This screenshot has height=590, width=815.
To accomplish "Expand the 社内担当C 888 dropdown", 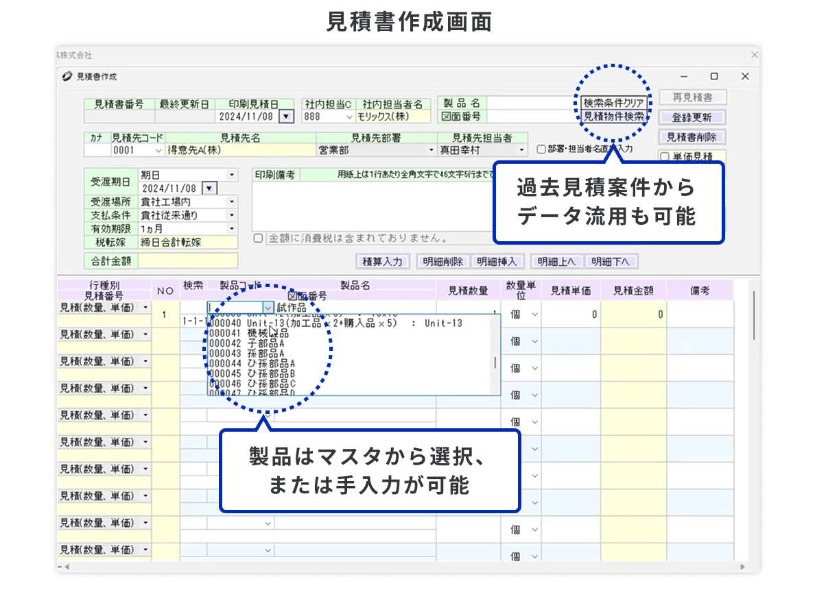I will [349, 117].
